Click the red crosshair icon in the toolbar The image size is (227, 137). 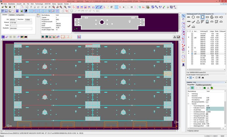(73, 7)
